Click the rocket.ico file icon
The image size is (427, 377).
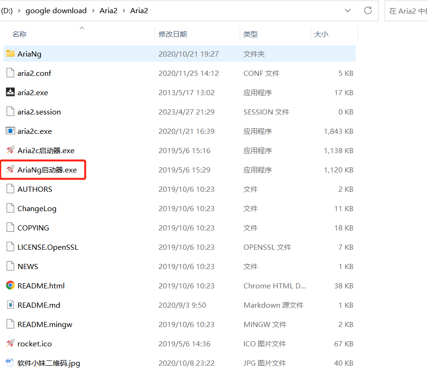(x=10, y=344)
